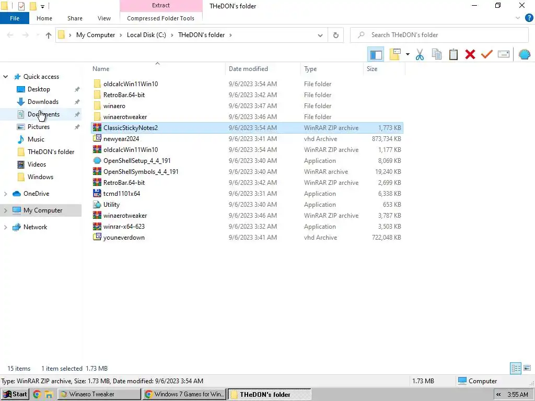The width and height of the screenshot is (535, 401).
Task: Click the Refresh button beside the address bar
Action: point(336,35)
